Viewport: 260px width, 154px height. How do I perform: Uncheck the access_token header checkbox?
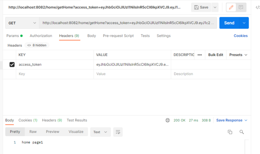coord(12,64)
